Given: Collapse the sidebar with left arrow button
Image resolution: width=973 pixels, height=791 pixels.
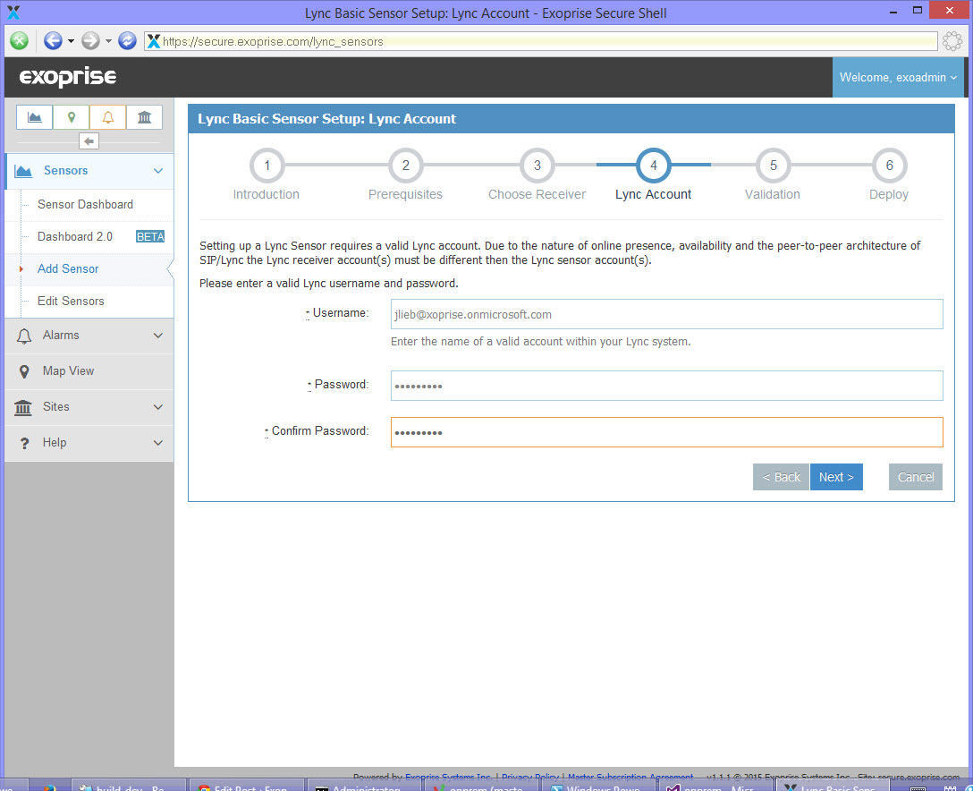Looking at the screenshot, I should pyautogui.click(x=89, y=141).
